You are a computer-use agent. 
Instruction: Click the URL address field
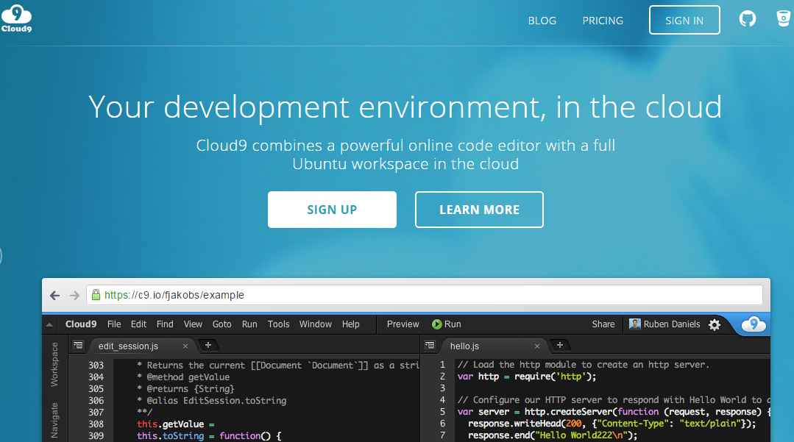click(425, 295)
